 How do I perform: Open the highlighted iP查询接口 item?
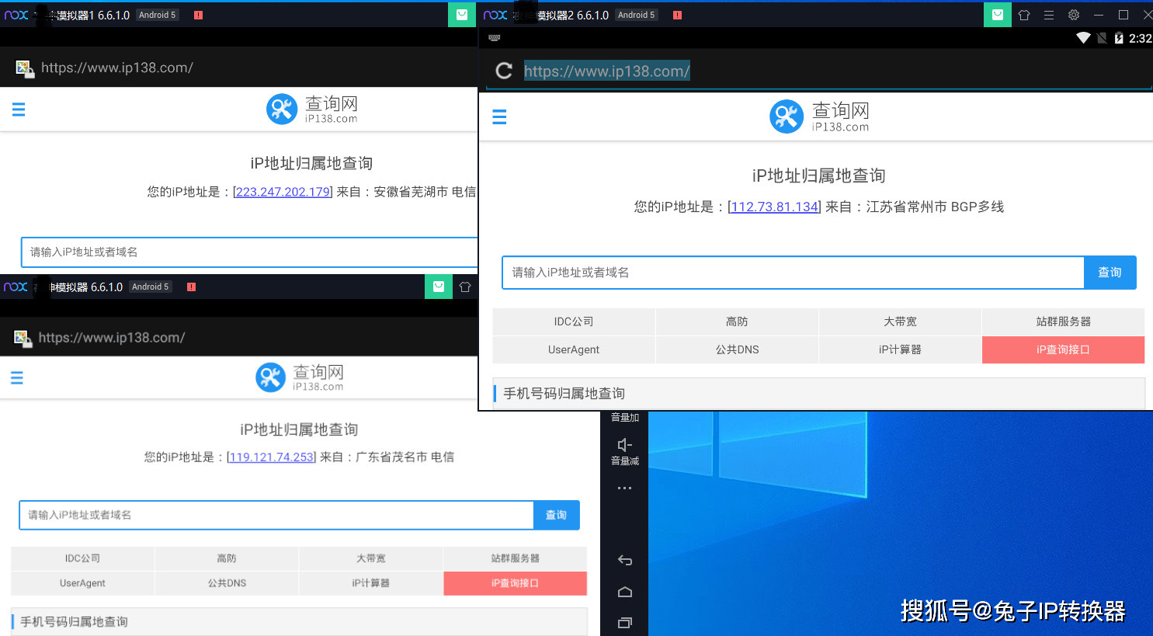[x=1063, y=349]
